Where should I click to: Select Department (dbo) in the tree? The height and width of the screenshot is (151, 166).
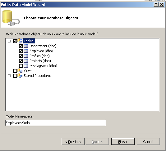43,46
